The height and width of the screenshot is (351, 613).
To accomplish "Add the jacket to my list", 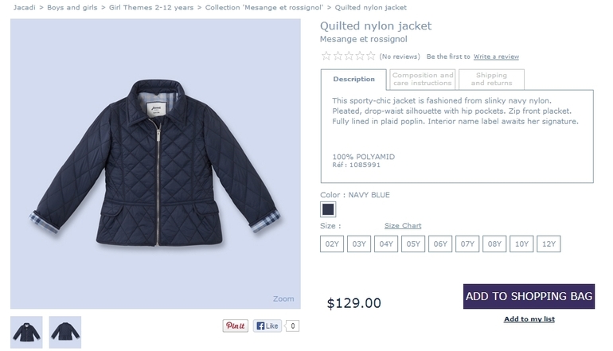I will pyautogui.click(x=529, y=319).
